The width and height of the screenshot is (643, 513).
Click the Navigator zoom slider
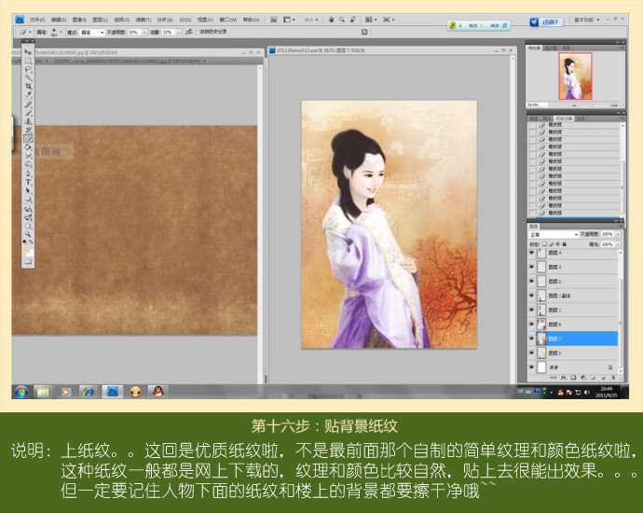(591, 105)
